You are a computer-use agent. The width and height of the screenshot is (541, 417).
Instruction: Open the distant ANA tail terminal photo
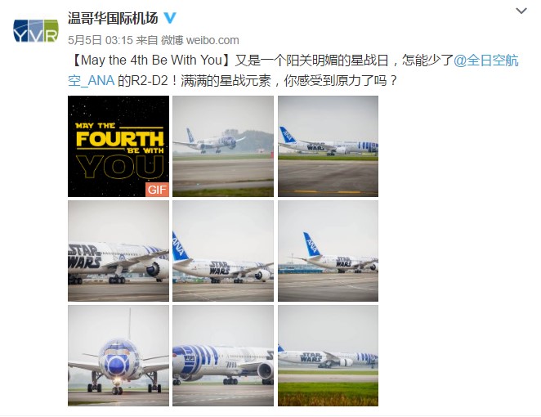328,251
